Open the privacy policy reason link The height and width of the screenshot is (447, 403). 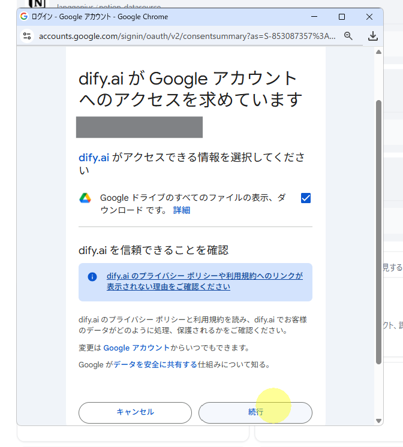(204, 281)
